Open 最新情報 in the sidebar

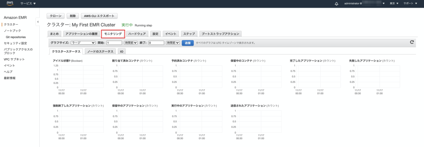10,78
